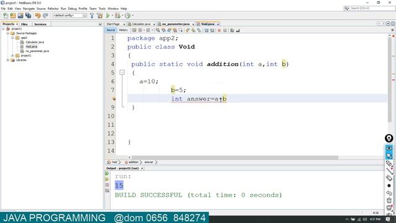This screenshot has height=223, width=396.
Task: Click the annotation lightbulb circle icon
Action: [389, 138]
